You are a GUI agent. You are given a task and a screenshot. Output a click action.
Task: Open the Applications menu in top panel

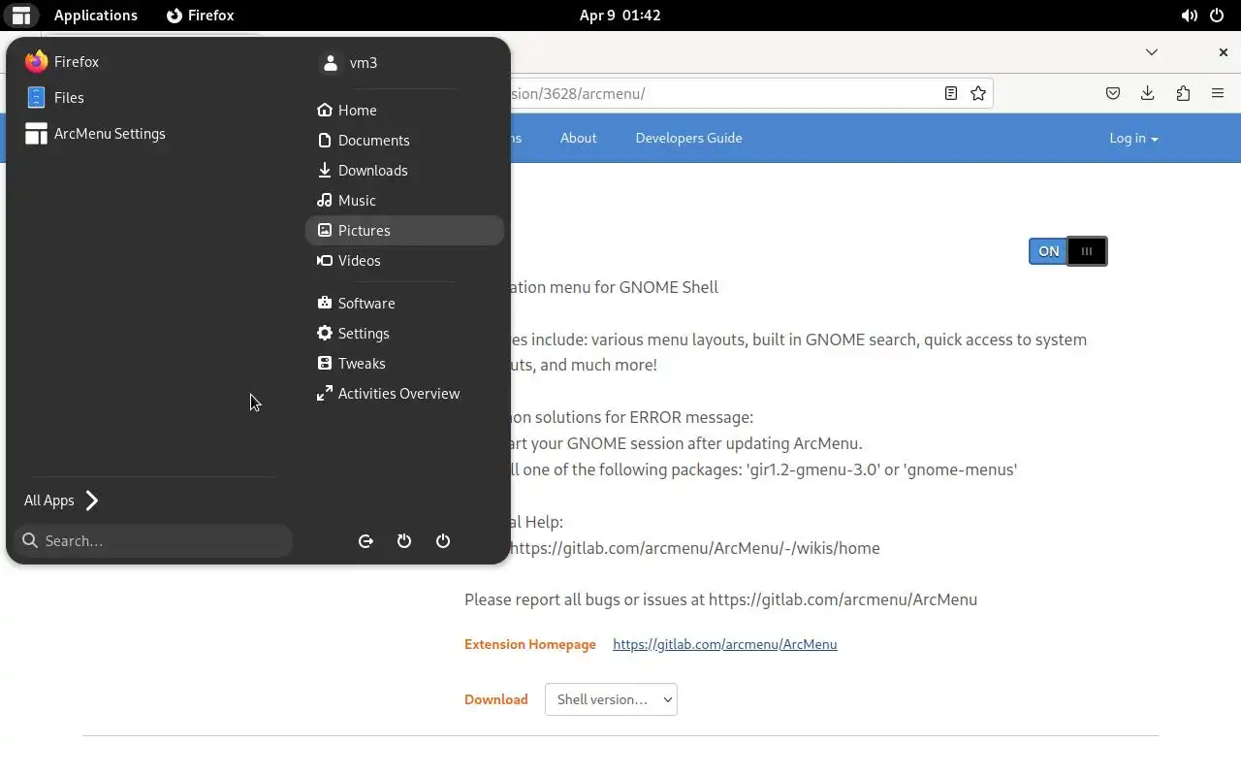[96, 16]
